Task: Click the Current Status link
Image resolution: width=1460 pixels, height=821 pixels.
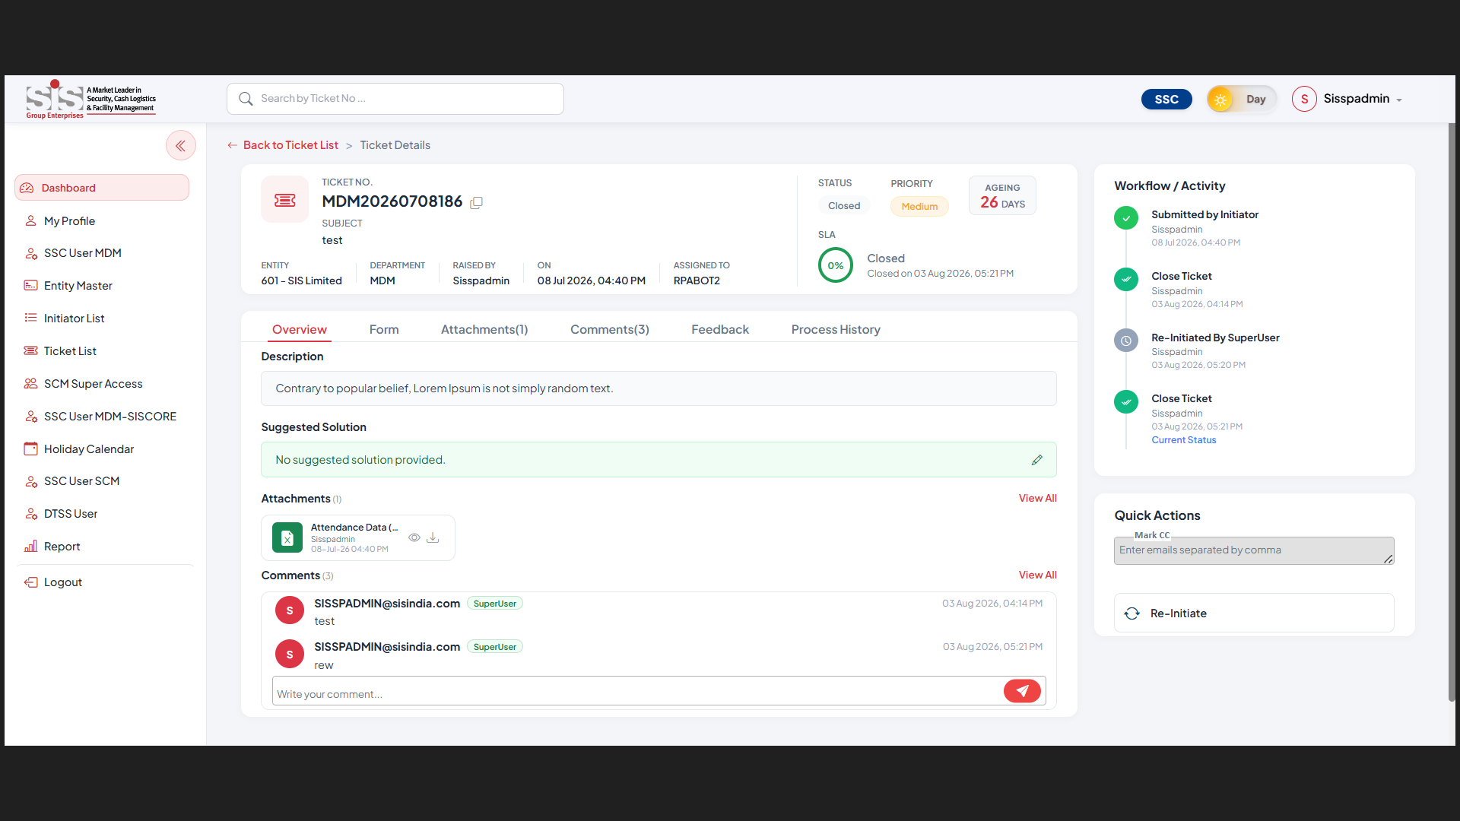Action: tap(1184, 440)
